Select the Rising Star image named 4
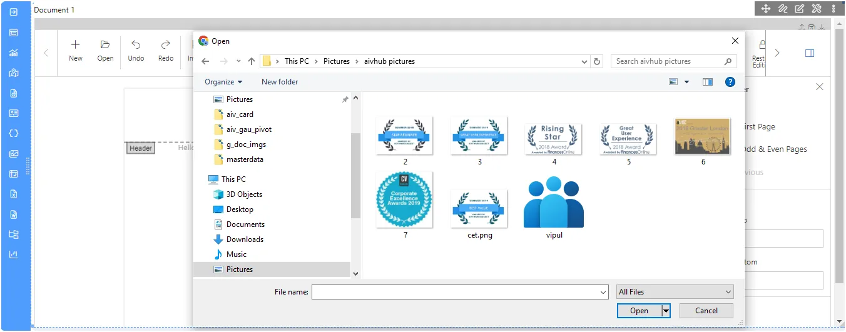This screenshot has width=846, height=332. pyautogui.click(x=554, y=139)
